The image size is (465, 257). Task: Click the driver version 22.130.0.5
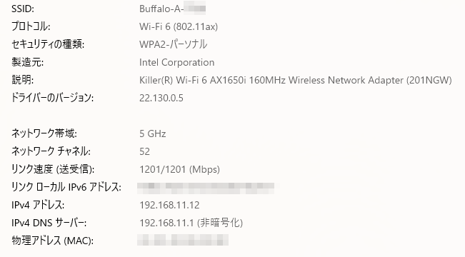click(x=161, y=98)
